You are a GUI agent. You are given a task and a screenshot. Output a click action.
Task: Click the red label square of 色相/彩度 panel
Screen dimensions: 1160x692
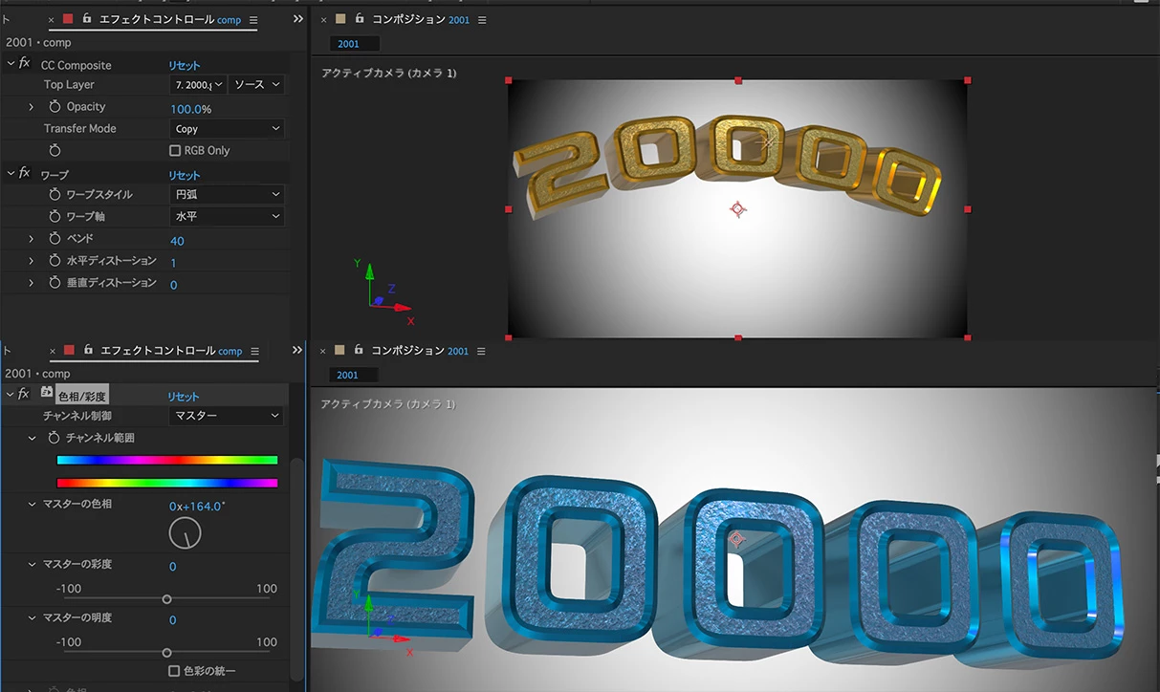click(68, 350)
